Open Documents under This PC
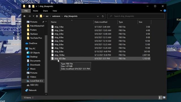 (x=35, y=61)
